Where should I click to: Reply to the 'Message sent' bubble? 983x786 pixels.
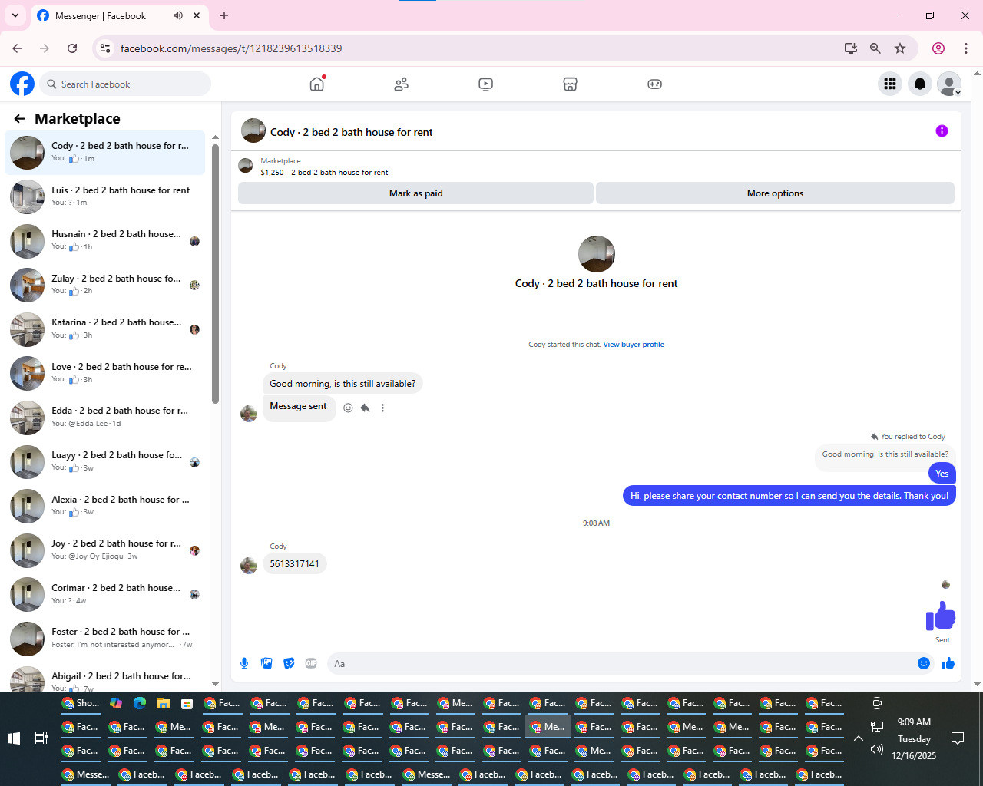[366, 408]
